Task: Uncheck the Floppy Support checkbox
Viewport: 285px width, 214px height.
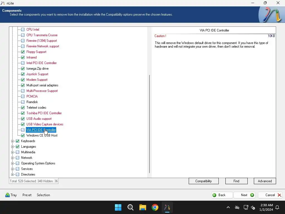Action: point(23,52)
